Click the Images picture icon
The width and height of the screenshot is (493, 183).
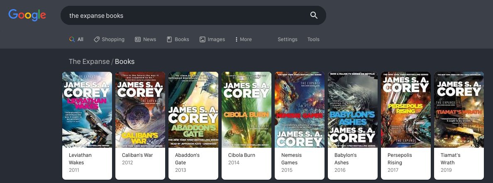point(203,39)
